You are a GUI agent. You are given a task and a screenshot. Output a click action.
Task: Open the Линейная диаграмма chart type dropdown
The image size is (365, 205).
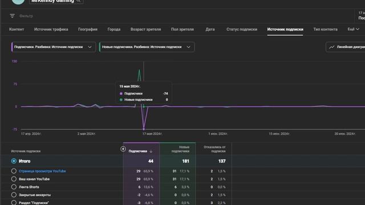[x=346, y=47]
